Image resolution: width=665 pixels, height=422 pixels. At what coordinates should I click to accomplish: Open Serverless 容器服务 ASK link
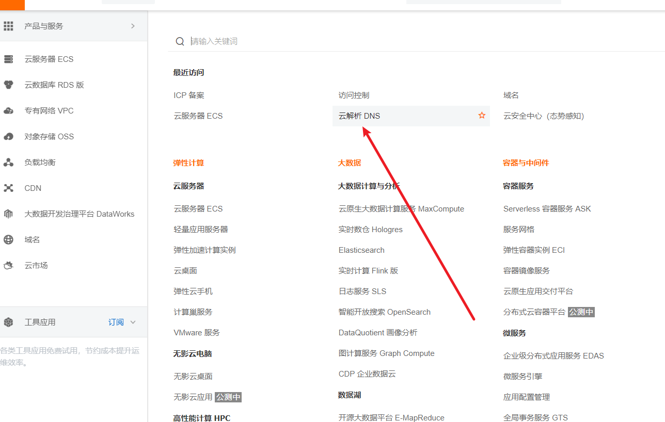click(x=547, y=209)
